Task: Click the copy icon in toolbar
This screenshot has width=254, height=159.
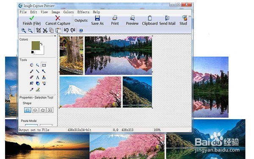Action: point(52,30)
